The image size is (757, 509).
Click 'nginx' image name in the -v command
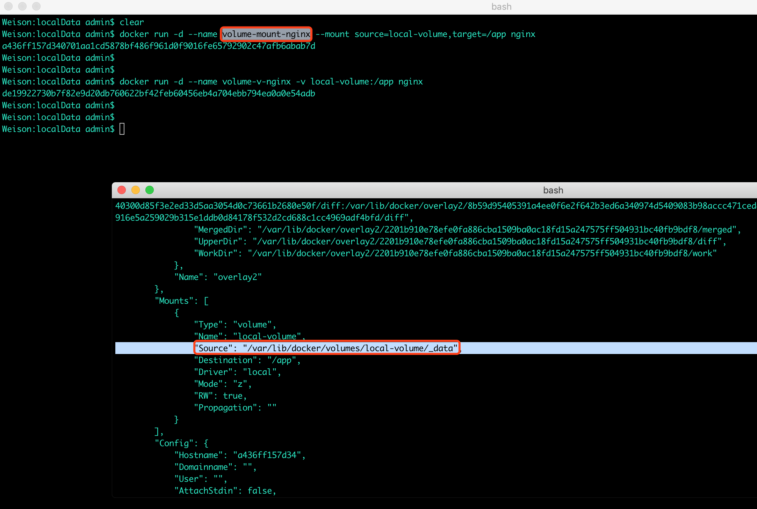coord(411,82)
